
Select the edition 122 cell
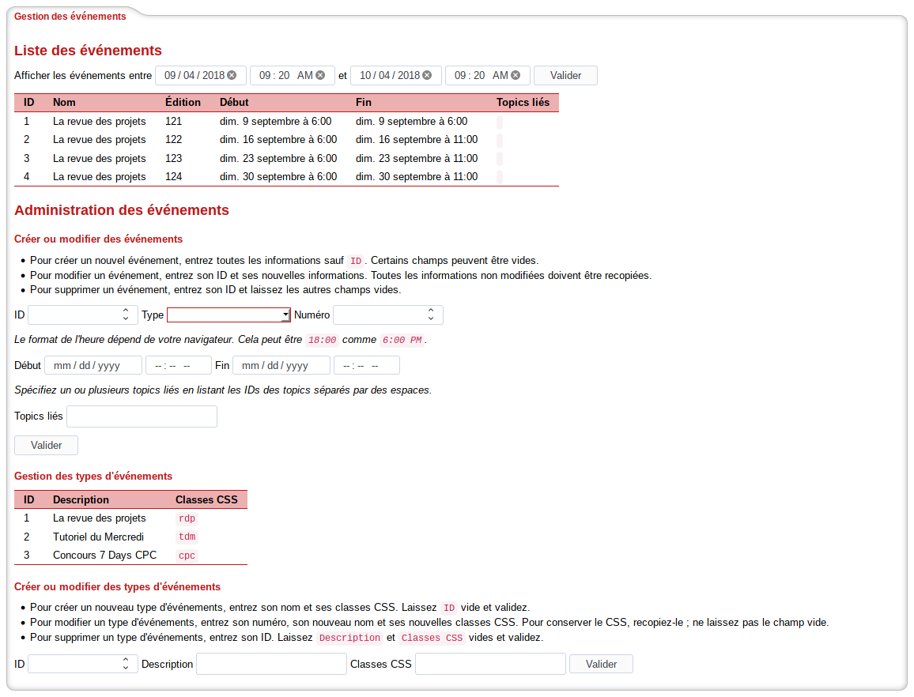point(174,140)
